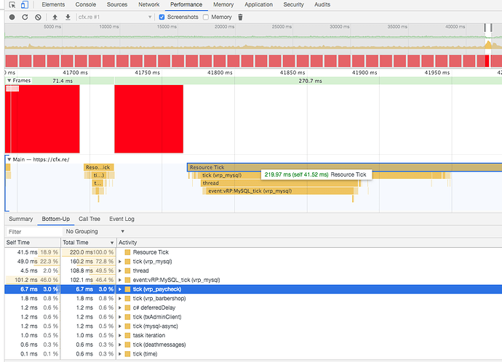The height and width of the screenshot is (362, 502).
Task: Click the inspect element cursor icon
Action: coord(12,5)
